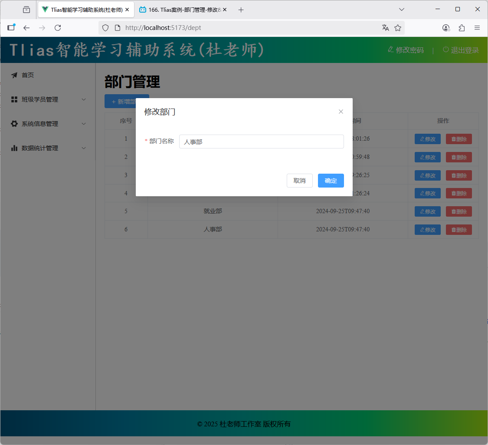
Task: Bookmark this page with star icon
Action: 398,28
